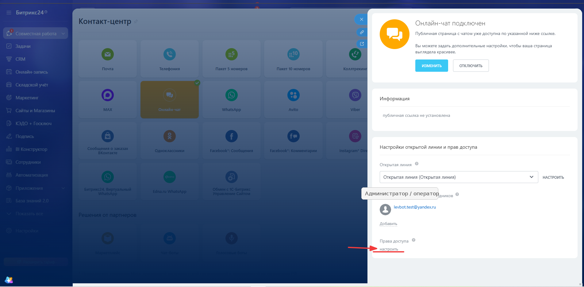Open the Avito channel card
Screen dimensions: 584x287
294,100
